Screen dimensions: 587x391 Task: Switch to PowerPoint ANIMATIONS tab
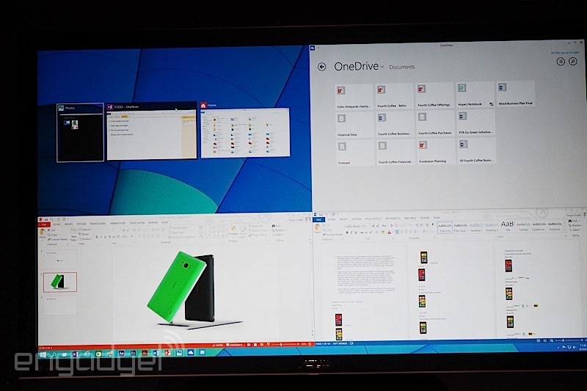click(117, 223)
